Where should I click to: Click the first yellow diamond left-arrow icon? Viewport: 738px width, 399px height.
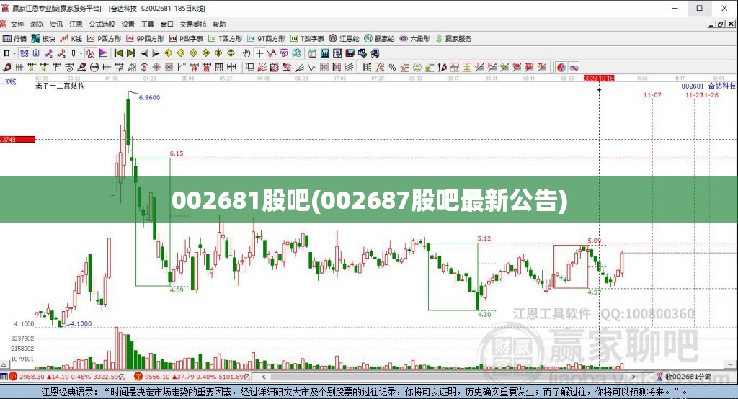pyautogui.click(x=168, y=53)
